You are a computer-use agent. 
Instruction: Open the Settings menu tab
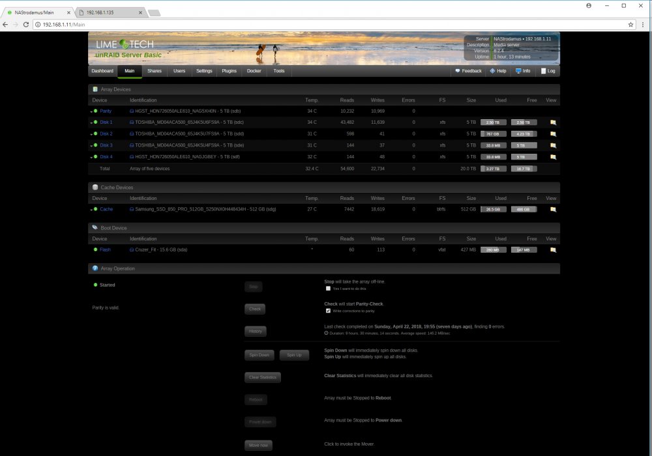click(204, 71)
